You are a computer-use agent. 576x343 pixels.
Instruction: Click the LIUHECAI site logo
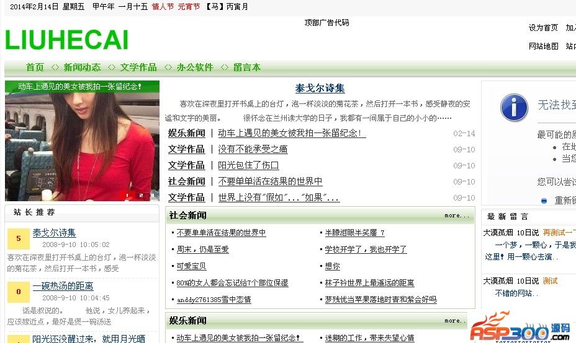66,40
